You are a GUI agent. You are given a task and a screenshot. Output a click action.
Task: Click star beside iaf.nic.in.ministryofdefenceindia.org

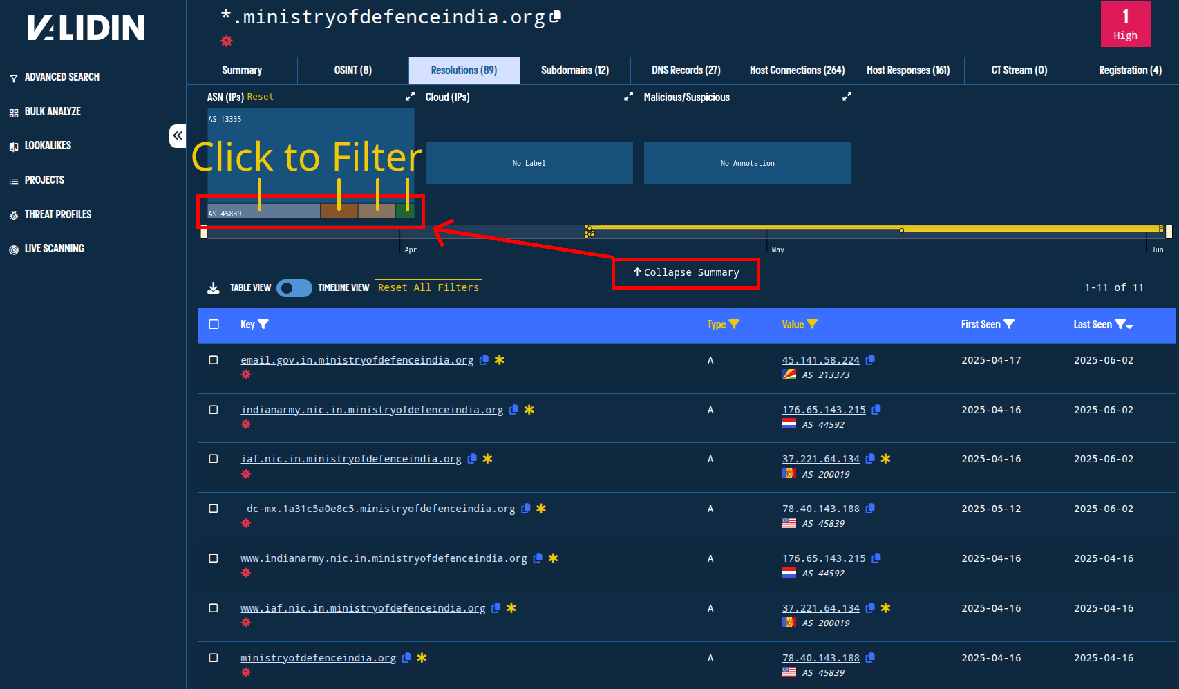(487, 459)
